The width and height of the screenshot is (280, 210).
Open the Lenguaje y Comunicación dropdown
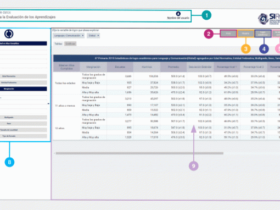click(x=69, y=36)
